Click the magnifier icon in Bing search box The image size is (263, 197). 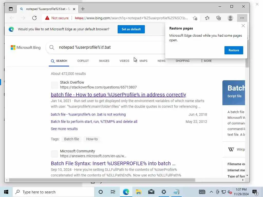pos(52,47)
